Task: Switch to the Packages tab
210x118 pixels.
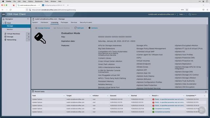Action: (64, 23)
